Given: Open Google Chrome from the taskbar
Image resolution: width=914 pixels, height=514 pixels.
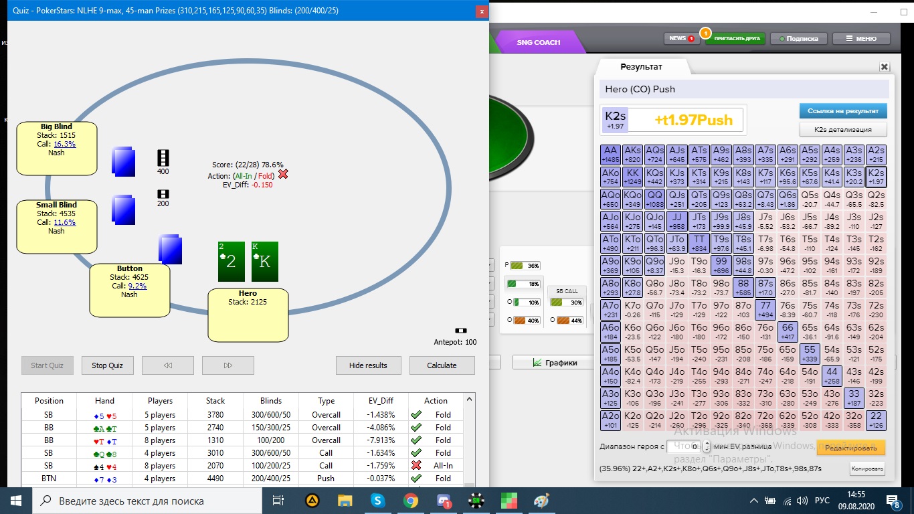Looking at the screenshot, I should [x=411, y=501].
